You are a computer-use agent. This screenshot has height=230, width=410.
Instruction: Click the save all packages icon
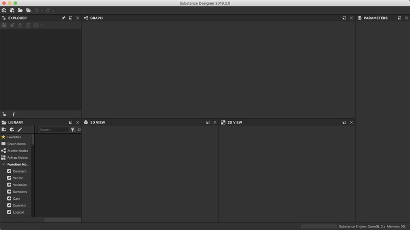(28, 10)
